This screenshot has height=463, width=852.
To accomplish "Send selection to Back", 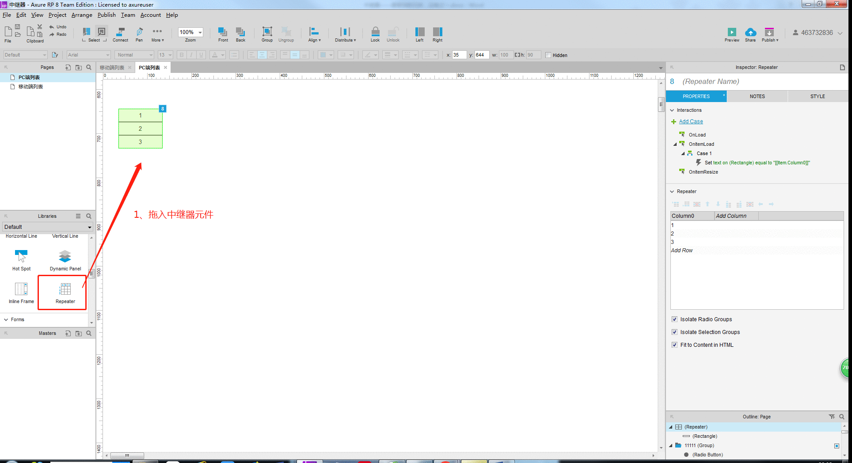I will tap(240, 34).
